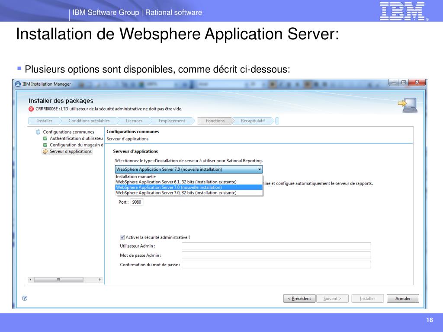Go to the Installer wizard step
The height and width of the screenshot is (332, 443).
coord(45,121)
